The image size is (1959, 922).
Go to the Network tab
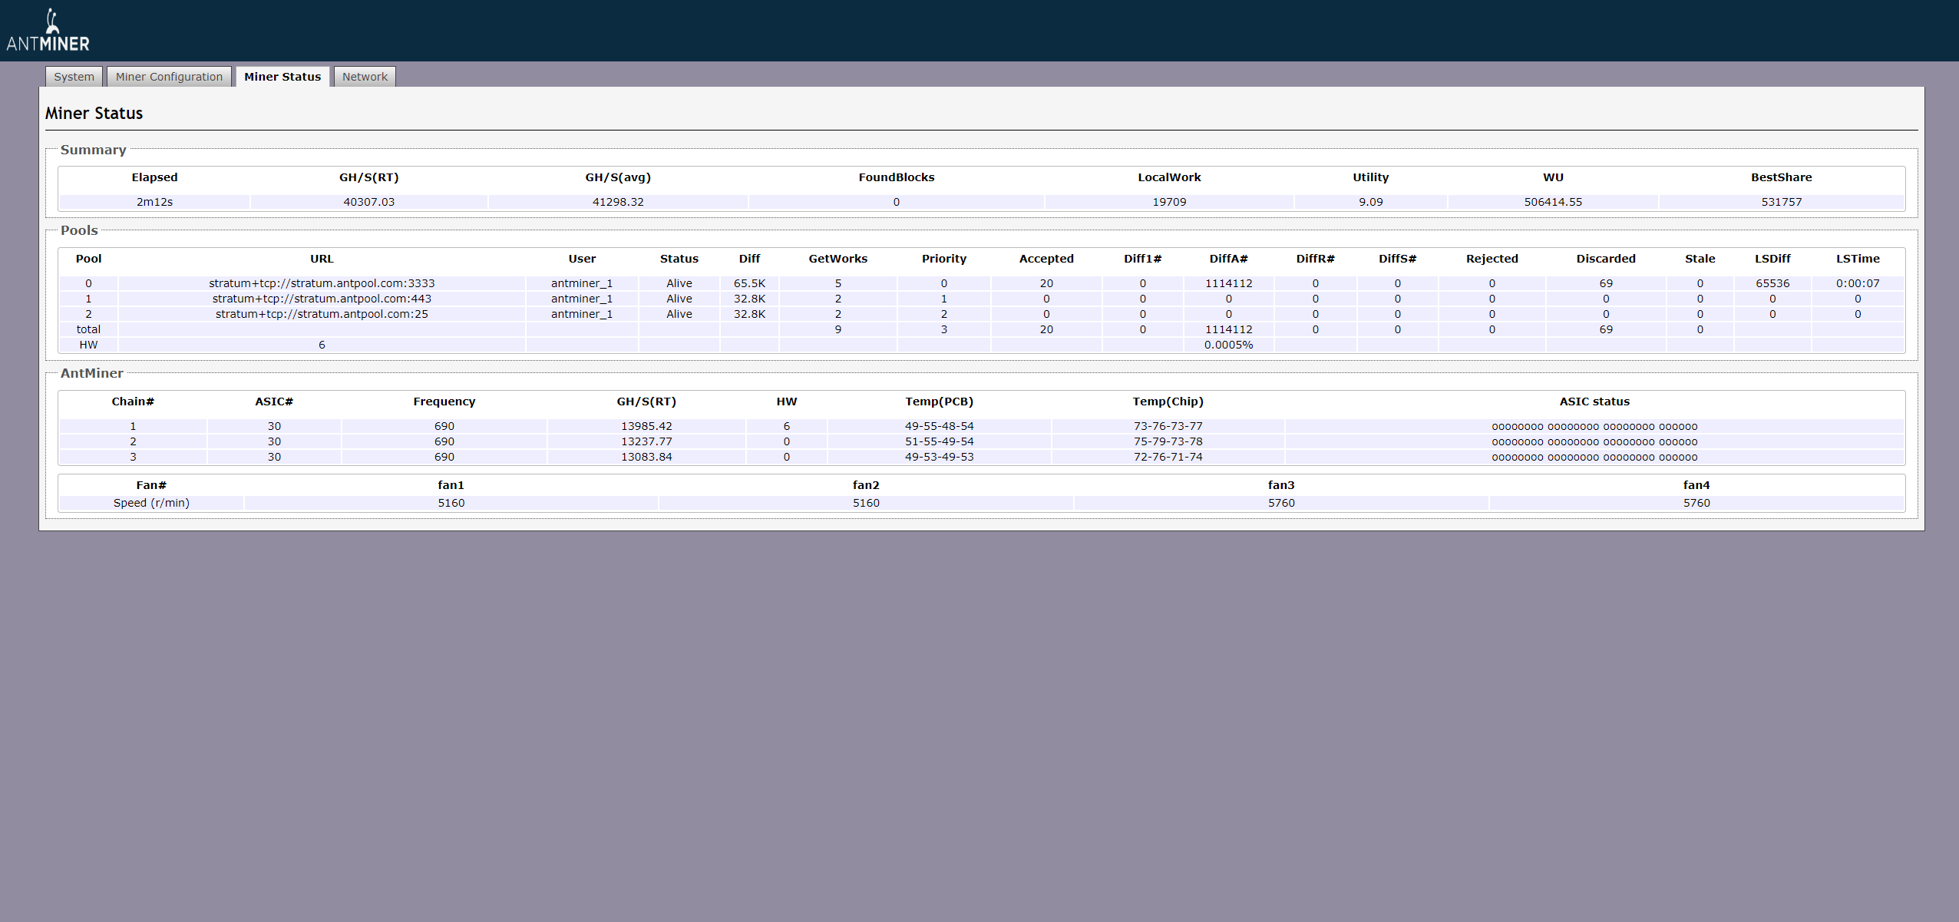point(365,77)
